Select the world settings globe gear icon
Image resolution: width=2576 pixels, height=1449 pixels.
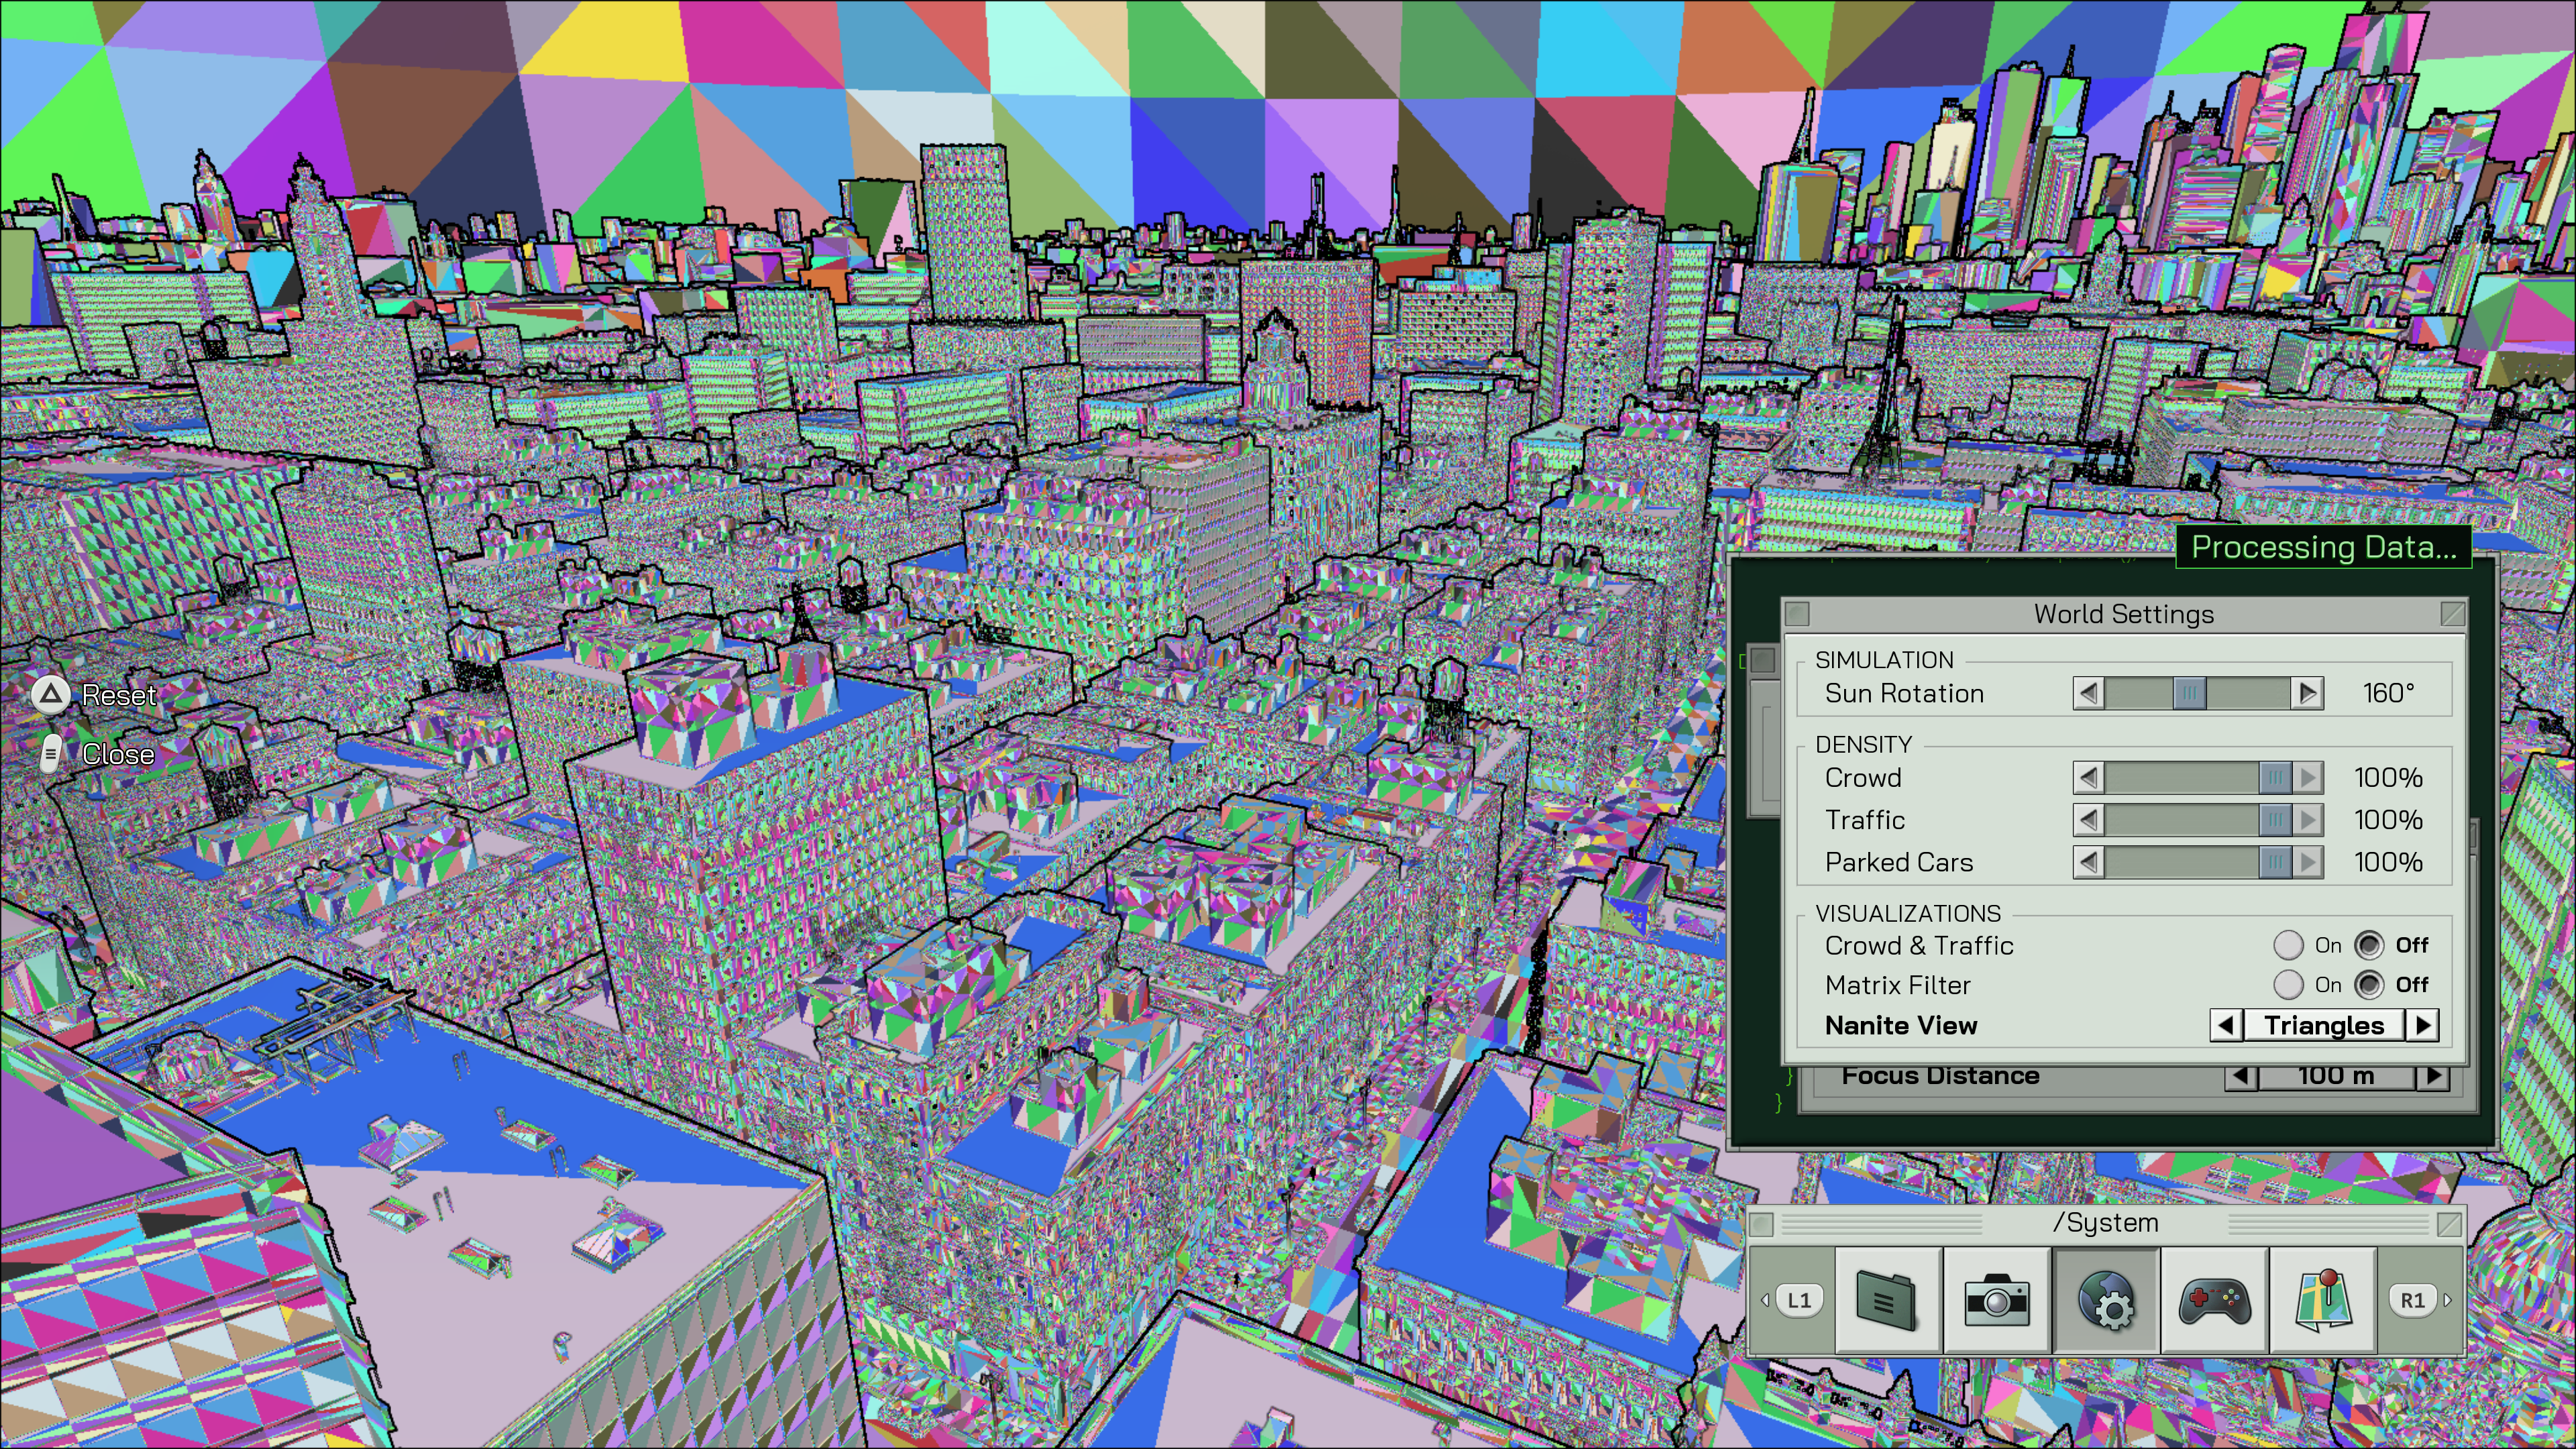[2106, 1300]
